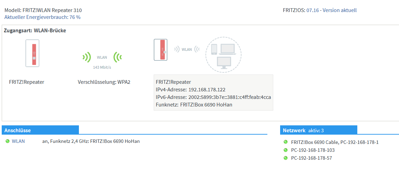Viewport: 399px width, 170px height.
Task: Click the connected devices circle icon
Action: pos(223,54)
